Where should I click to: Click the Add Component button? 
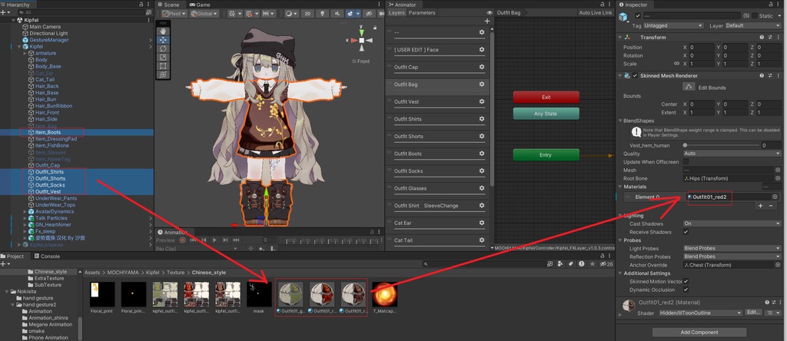(x=699, y=332)
